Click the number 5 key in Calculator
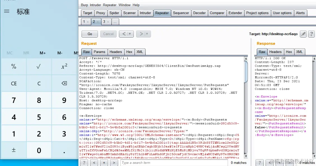Screen dimensions: 316x166 coord(39,117)
